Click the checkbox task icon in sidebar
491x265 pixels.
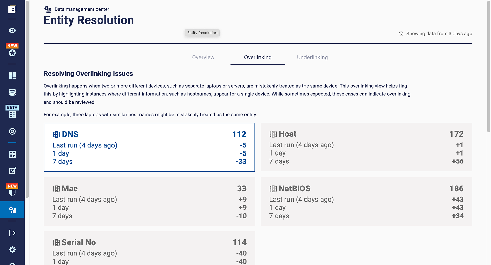[12, 171]
